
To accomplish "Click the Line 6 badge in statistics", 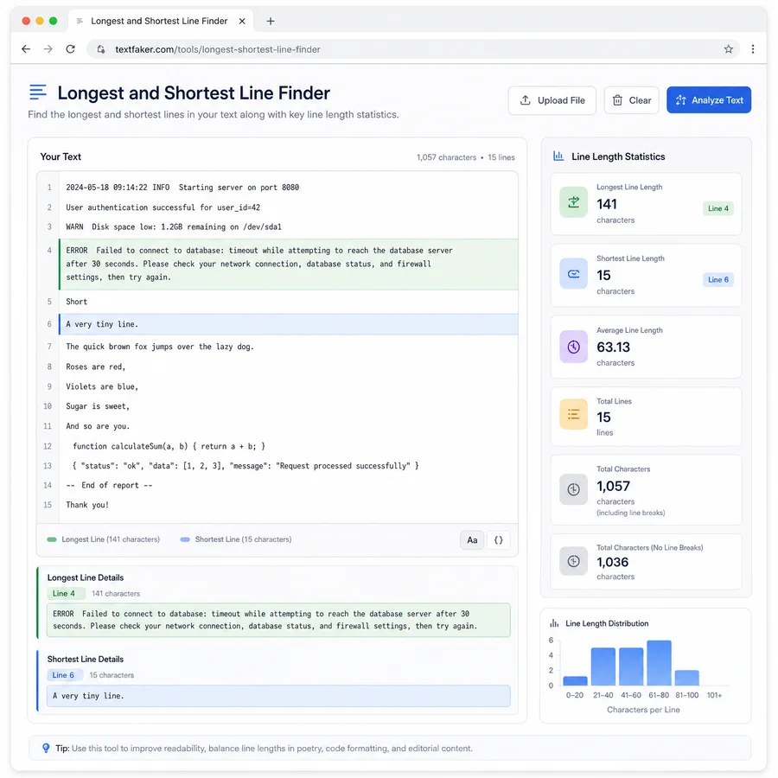I will click(x=718, y=280).
